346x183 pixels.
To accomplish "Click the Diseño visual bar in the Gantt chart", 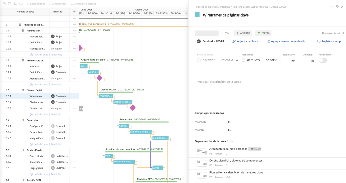I will [x=122, y=102].
